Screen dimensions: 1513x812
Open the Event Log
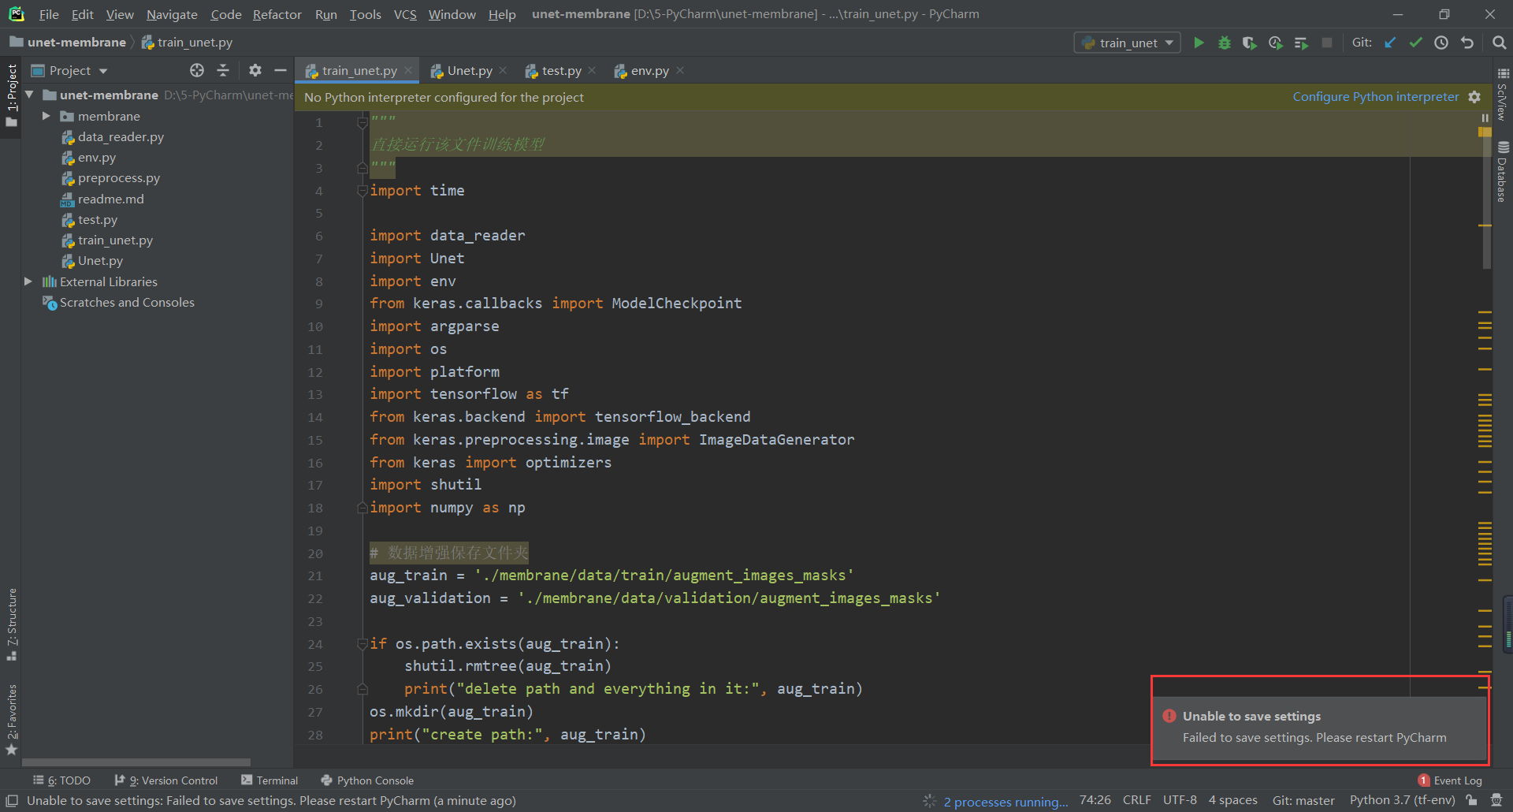coord(1456,780)
